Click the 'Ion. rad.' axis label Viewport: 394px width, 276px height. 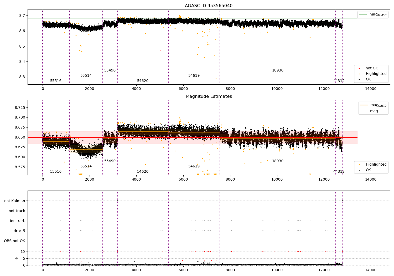18,221
